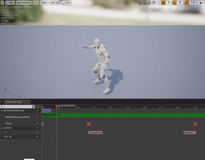Select the rotate gizmo tool
Image resolution: width=205 pixels, height=160 pixels.
145,3
